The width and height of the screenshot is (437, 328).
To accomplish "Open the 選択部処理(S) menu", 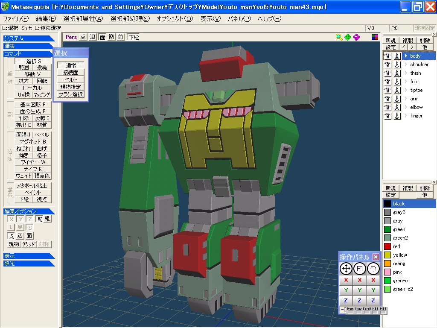I will coord(130,19).
